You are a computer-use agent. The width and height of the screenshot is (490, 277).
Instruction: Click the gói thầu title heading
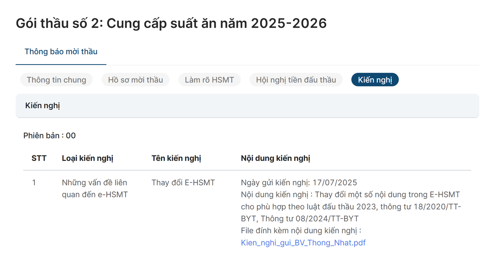pyautogui.click(x=171, y=23)
